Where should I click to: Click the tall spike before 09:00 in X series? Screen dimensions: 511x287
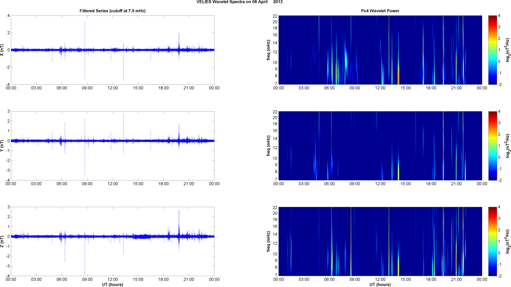[x=85, y=34]
